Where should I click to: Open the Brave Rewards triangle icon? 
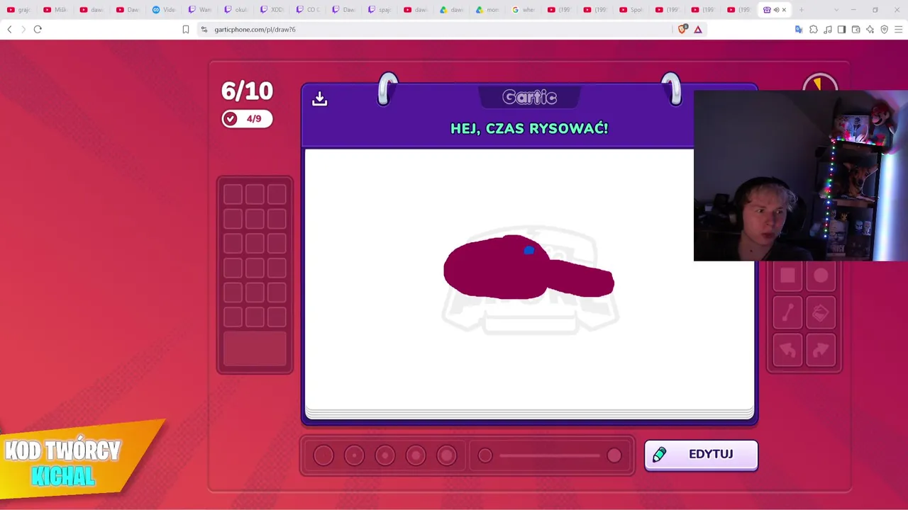click(x=698, y=29)
